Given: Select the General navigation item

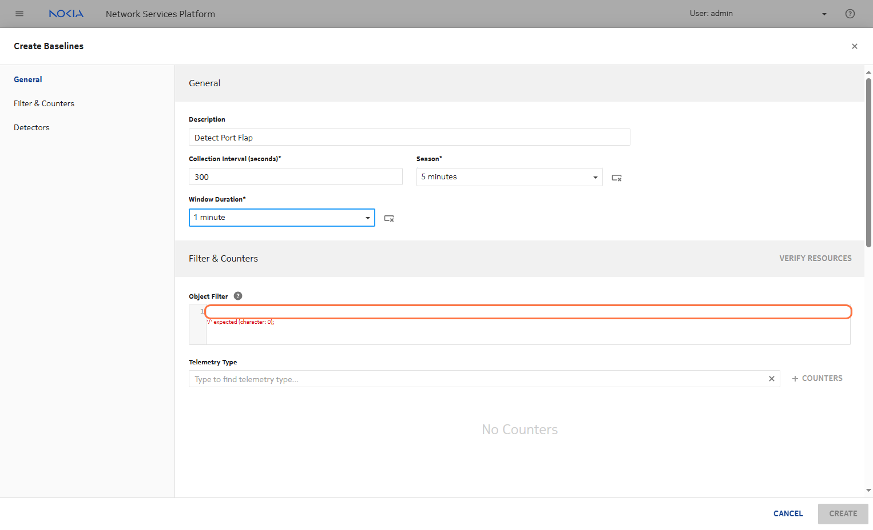Looking at the screenshot, I should tap(28, 79).
